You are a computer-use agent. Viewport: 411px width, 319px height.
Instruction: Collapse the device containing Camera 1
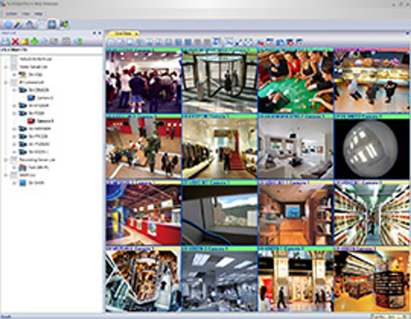(x=14, y=90)
